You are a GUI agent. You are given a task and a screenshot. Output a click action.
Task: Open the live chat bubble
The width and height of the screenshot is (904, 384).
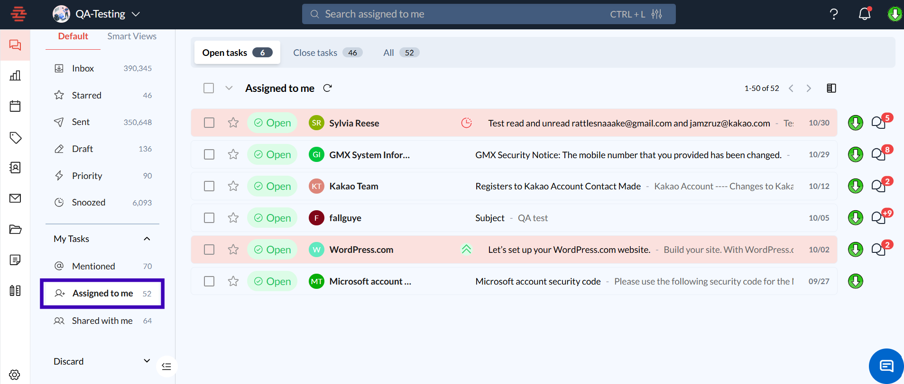(x=886, y=366)
